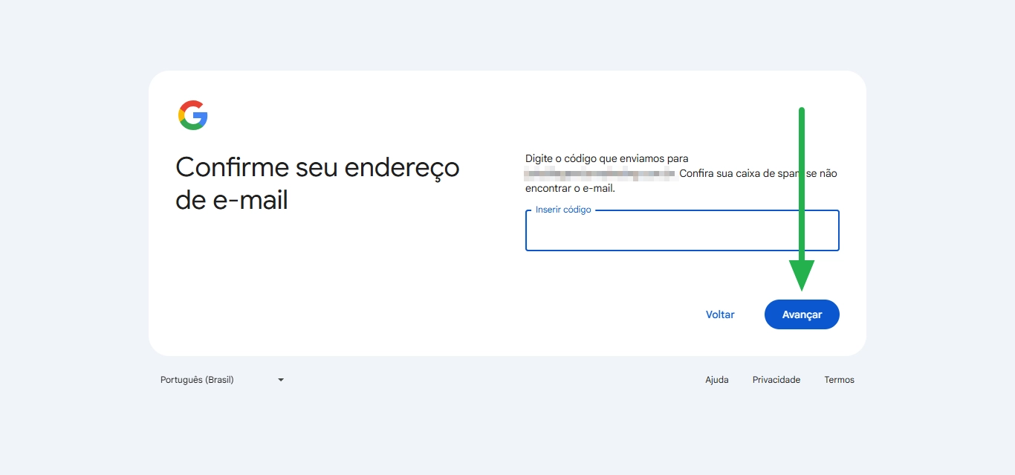Open the Ajuda link

[x=716, y=379]
